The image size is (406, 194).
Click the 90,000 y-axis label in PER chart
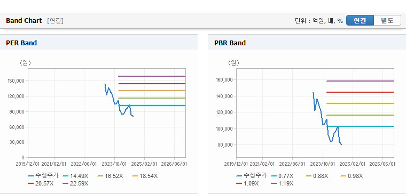[x=18, y=111]
